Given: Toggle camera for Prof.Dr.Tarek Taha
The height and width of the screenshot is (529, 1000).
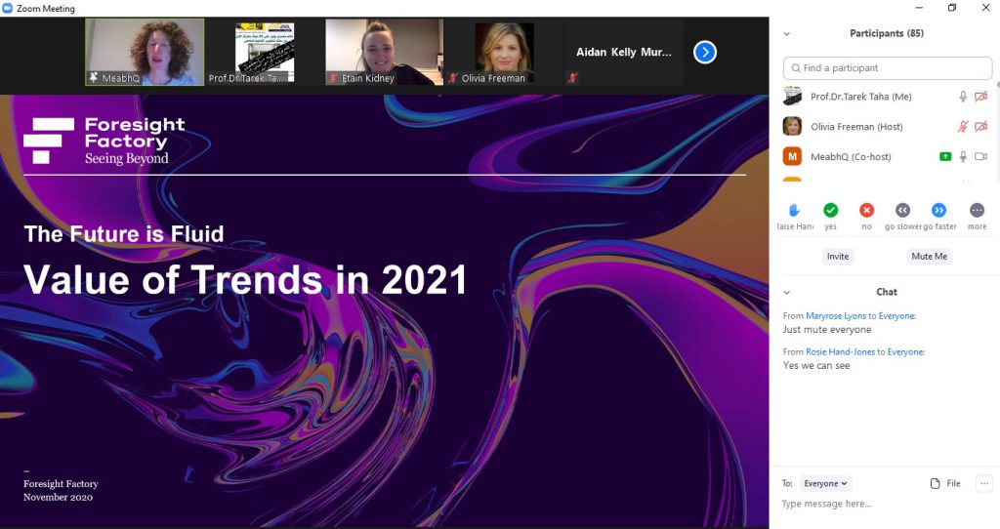Looking at the screenshot, I should point(980,97).
